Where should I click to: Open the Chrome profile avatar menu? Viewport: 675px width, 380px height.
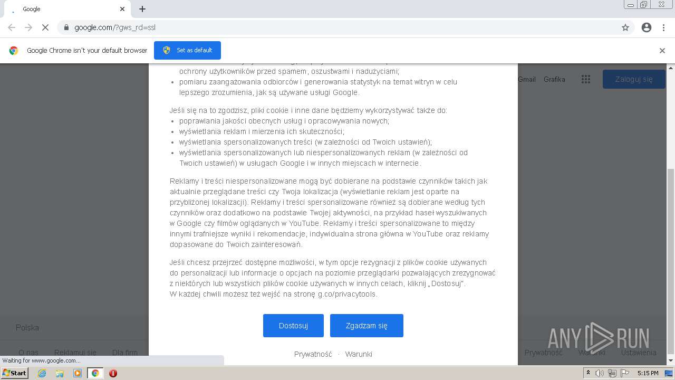click(x=647, y=27)
